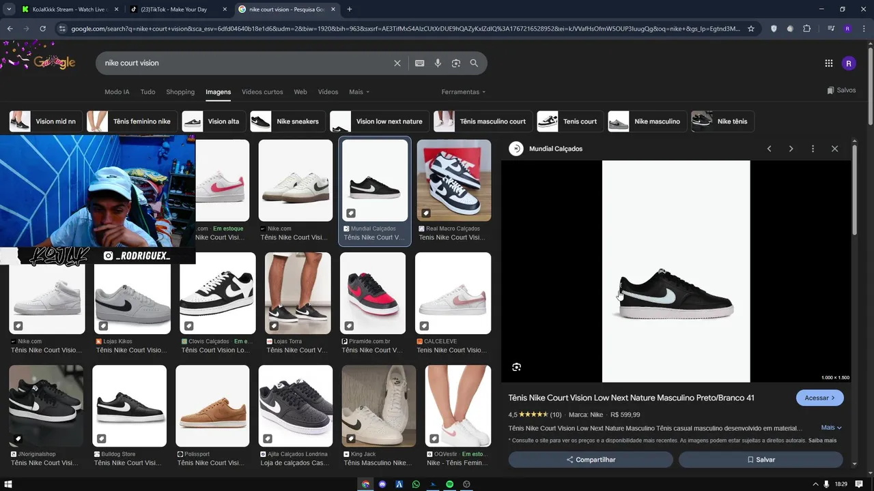Viewport: 874px width, 491px height.
Task: Select the Nike masculino chip
Action: click(647, 121)
